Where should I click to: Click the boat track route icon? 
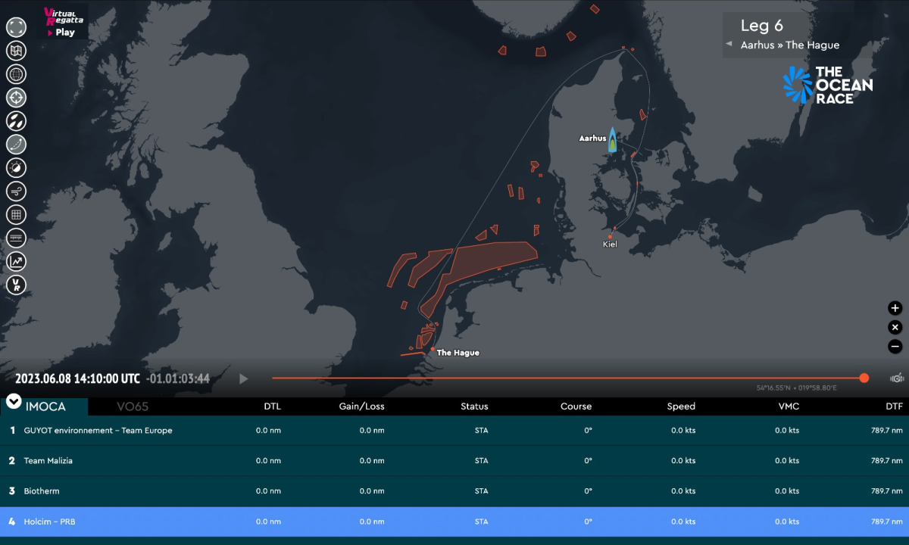pyautogui.click(x=17, y=144)
